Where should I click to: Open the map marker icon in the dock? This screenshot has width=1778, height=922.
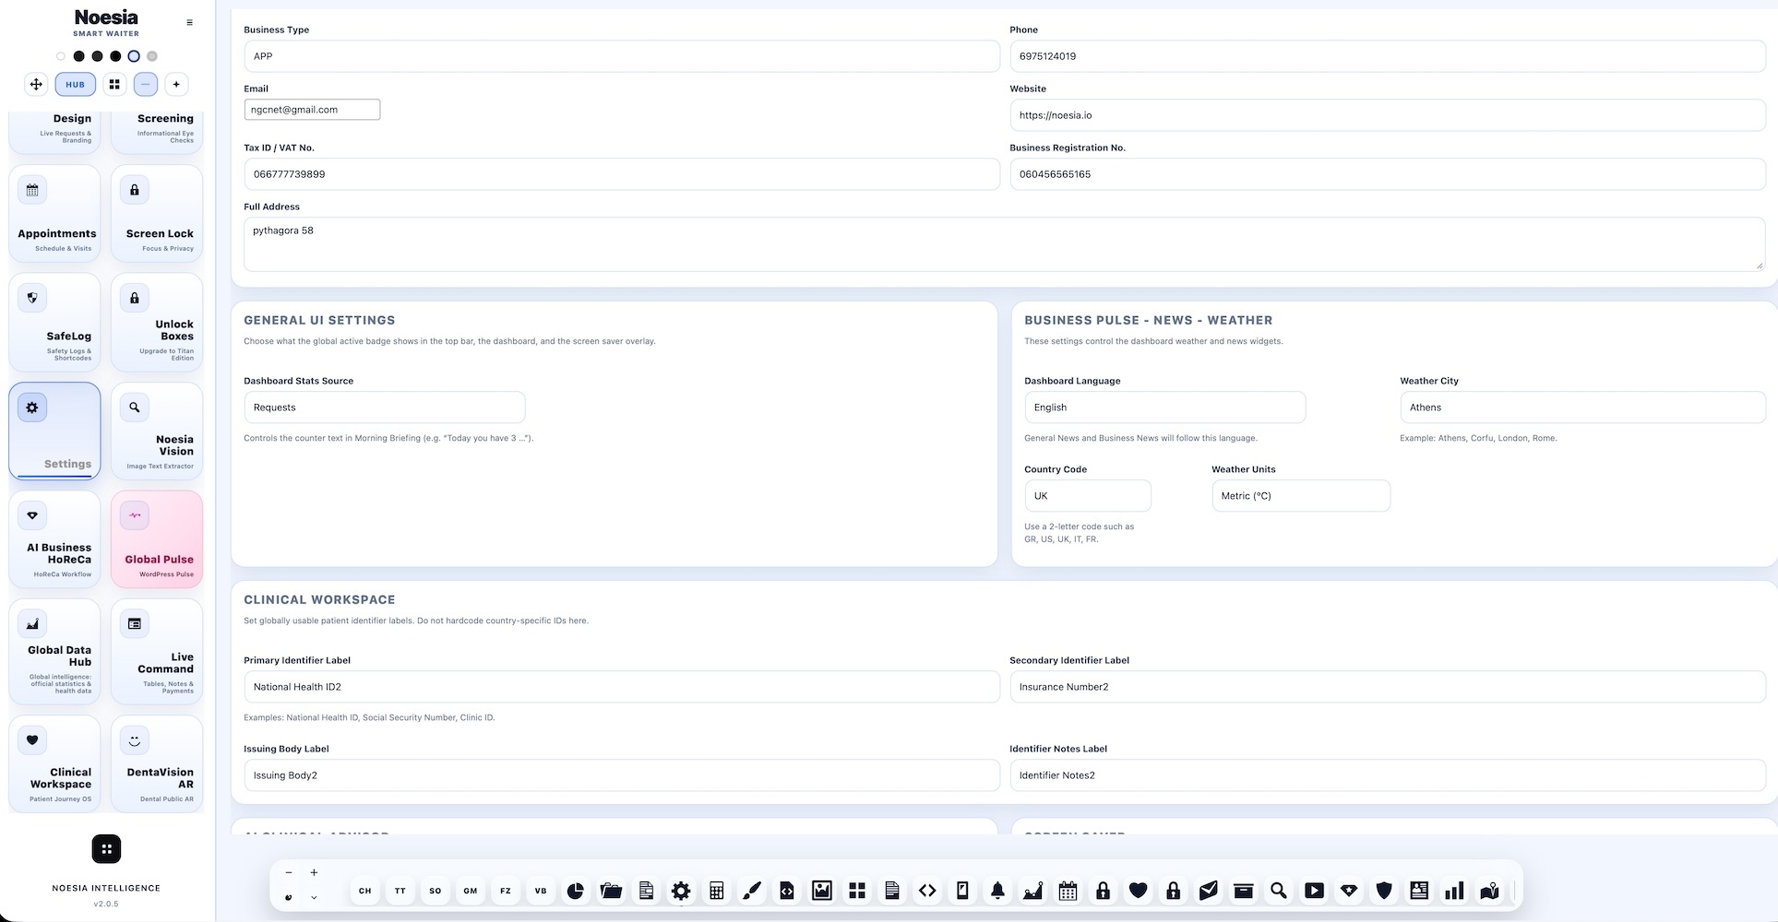coord(1489,891)
